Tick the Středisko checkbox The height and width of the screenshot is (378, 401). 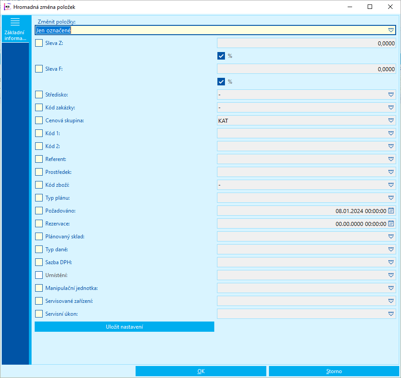(x=39, y=95)
